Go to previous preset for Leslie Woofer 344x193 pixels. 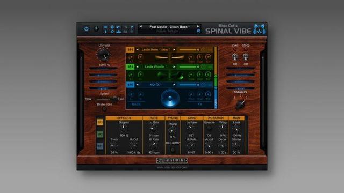[x=138, y=66]
